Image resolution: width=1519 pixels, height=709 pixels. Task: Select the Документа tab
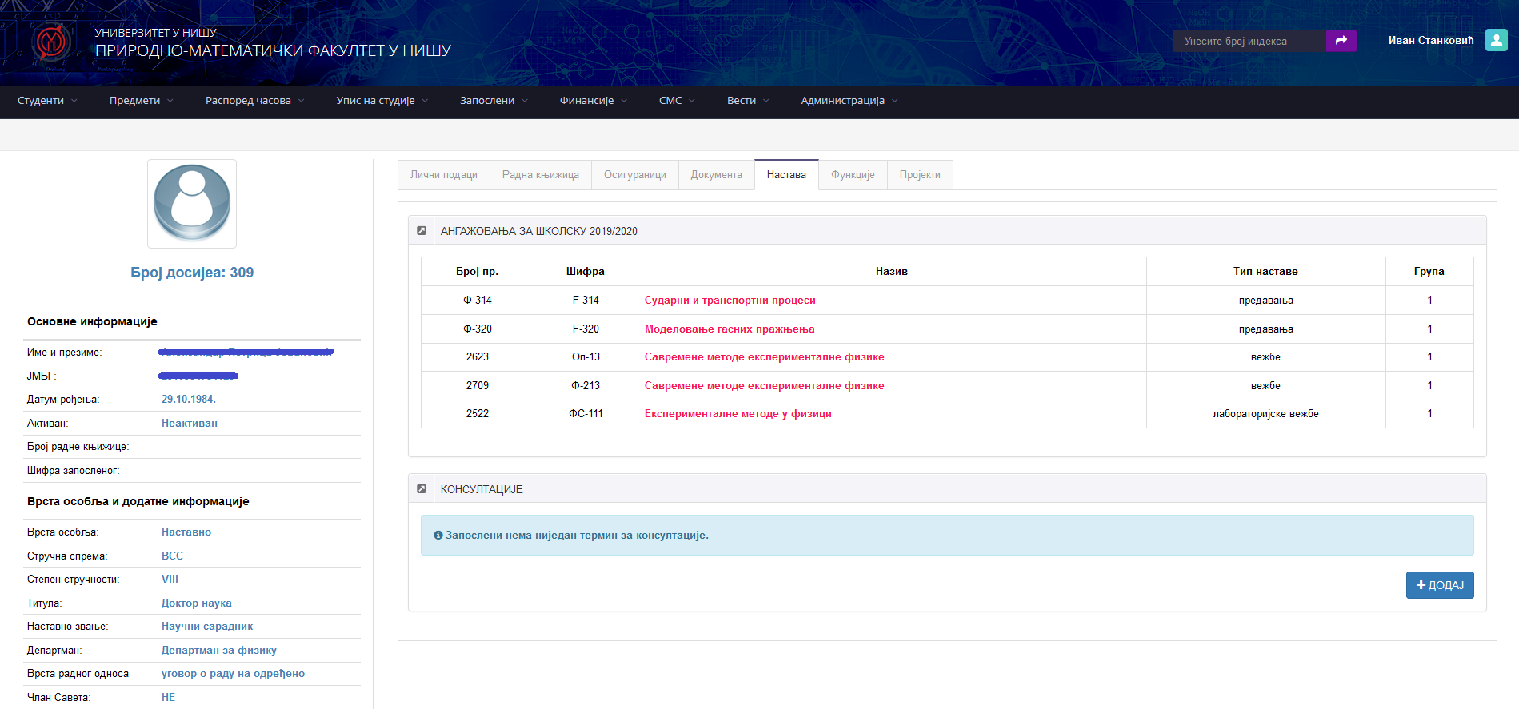click(x=716, y=175)
